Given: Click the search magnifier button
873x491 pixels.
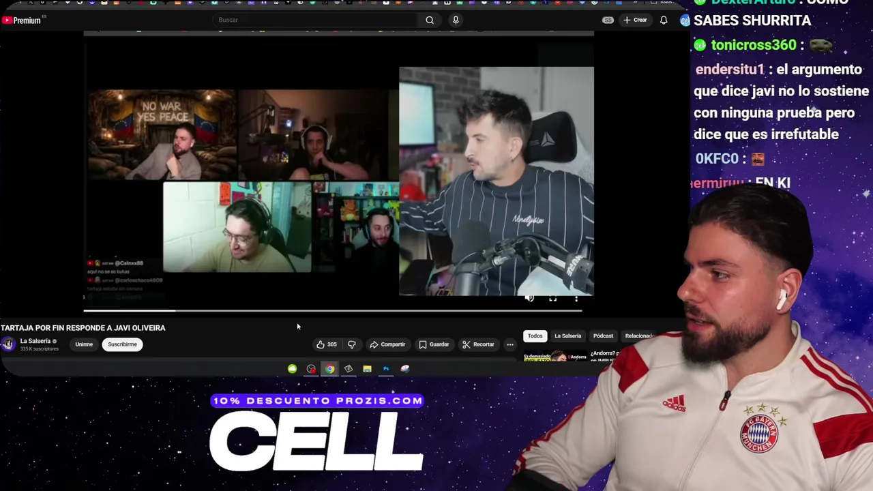Looking at the screenshot, I should tap(430, 20).
